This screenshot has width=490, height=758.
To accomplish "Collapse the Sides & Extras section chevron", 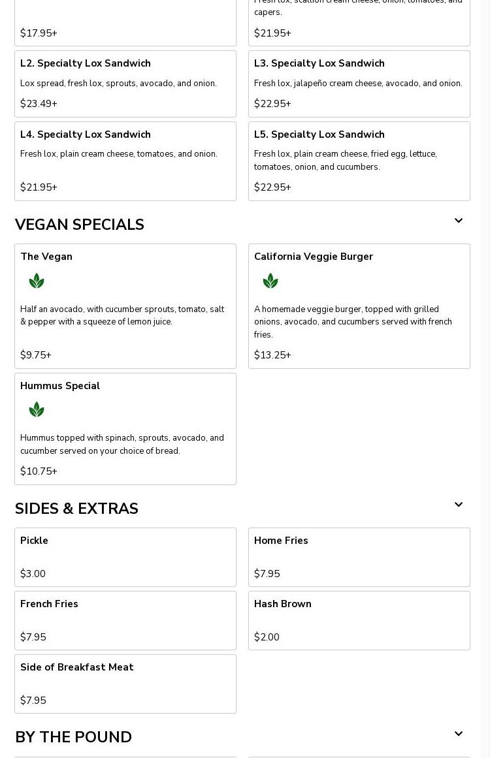I will pos(459,505).
